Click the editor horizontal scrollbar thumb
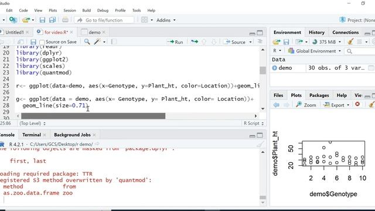 93,116
